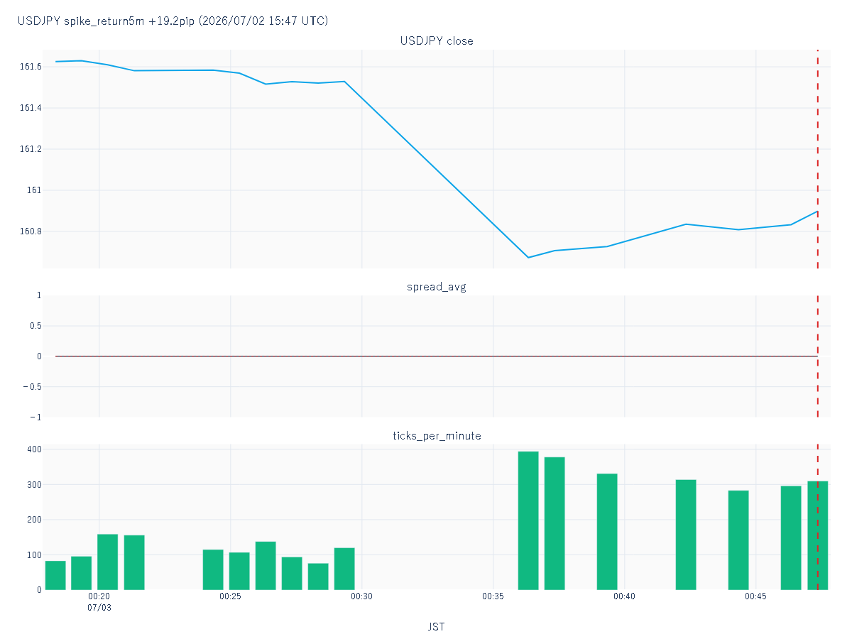
Task: Click the flat spread_avg line at zero
Action: [x=437, y=356]
